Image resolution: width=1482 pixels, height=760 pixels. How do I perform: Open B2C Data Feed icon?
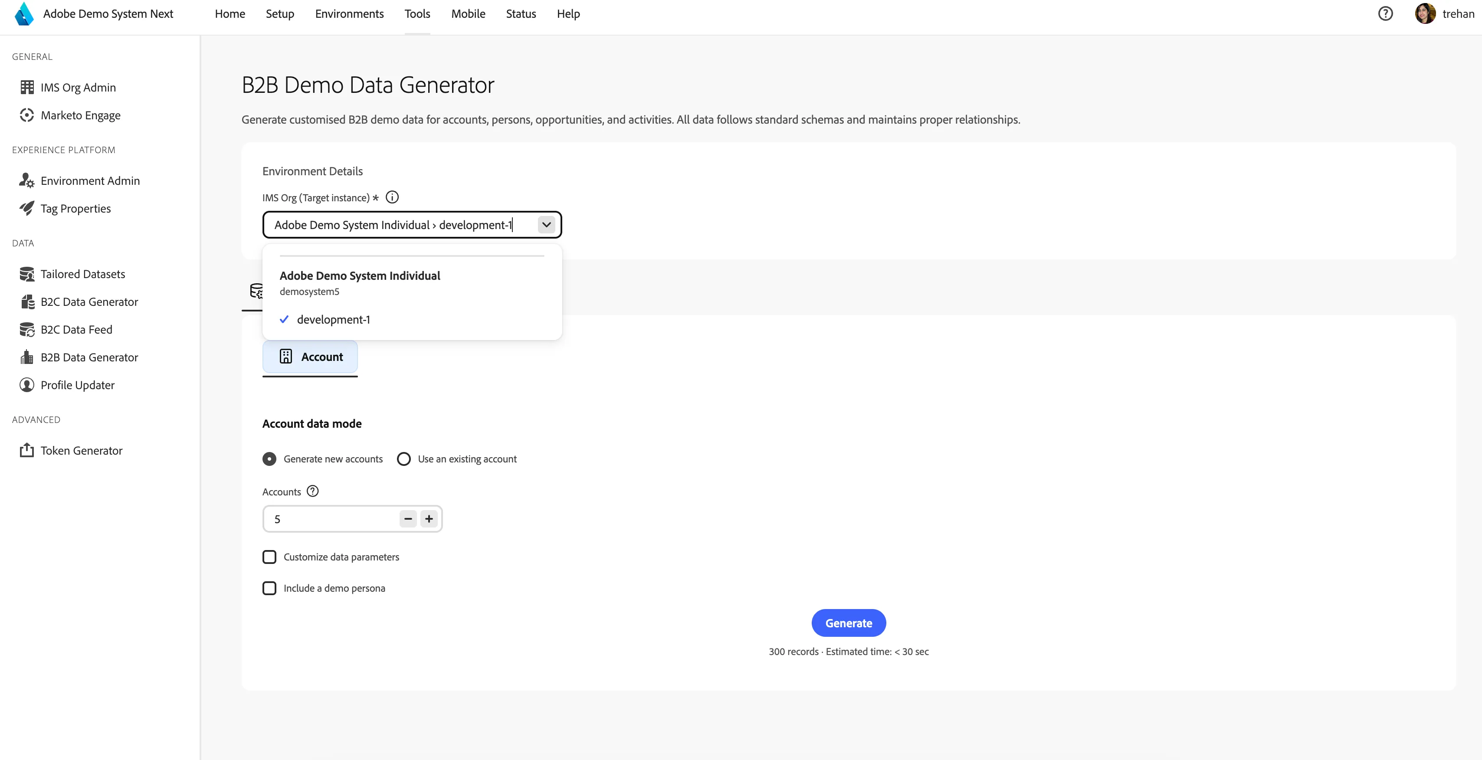point(27,329)
